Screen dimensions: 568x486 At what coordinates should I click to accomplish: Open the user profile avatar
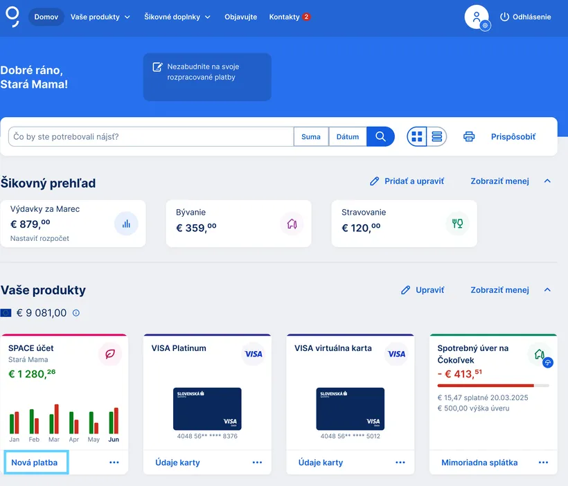pos(476,17)
